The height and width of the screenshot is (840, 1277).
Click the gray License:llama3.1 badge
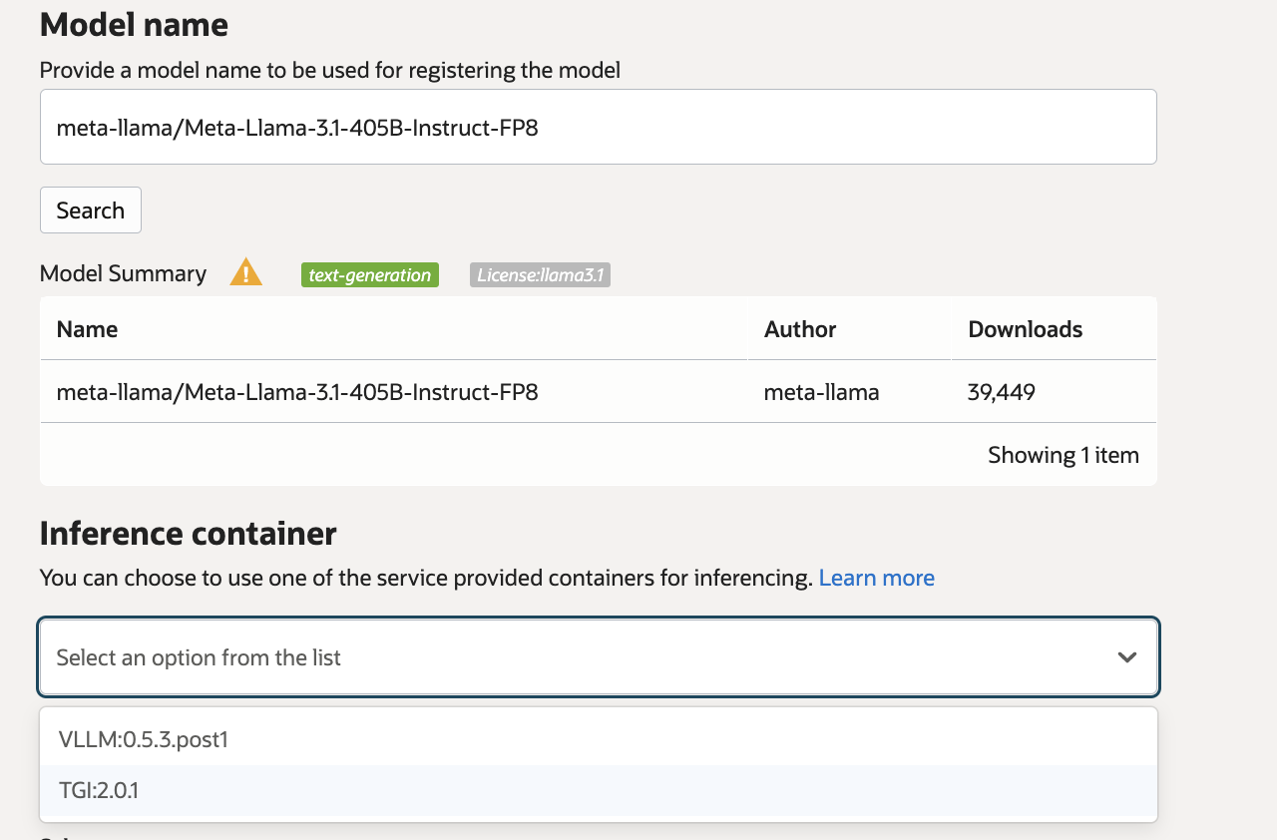coord(540,275)
